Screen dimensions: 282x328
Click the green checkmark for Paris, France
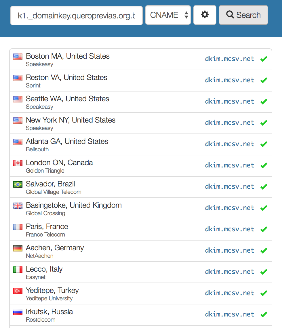(264, 229)
